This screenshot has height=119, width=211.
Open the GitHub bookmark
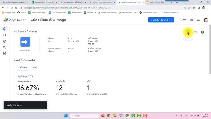(x=22, y=13)
